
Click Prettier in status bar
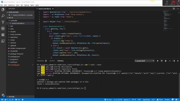click(x=167, y=100)
